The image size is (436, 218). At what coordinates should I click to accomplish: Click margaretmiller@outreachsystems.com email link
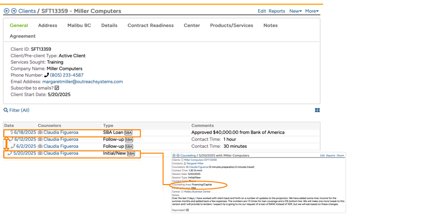82,82
